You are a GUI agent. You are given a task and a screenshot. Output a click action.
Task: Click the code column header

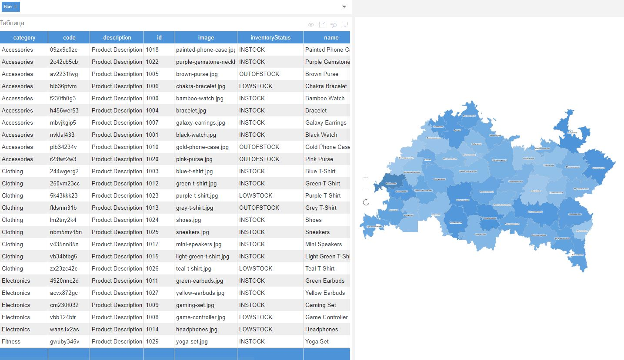69,38
